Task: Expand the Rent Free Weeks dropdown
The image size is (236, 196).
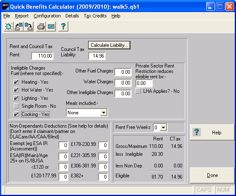Action: [163, 128]
